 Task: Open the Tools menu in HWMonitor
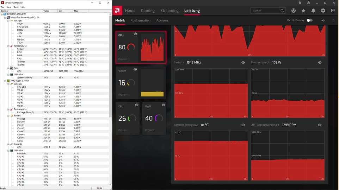coord(16,7)
